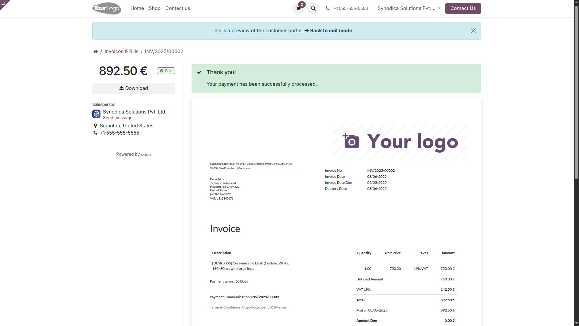Image resolution: width=579 pixels, height=326 pixels.
Task: Dismiss the preview banner with X
Action: (x=473, y=31)
